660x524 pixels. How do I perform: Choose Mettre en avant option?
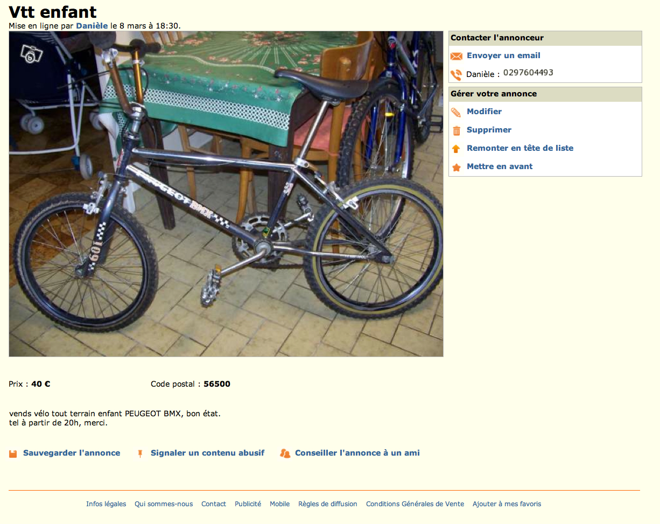[500, 166]
